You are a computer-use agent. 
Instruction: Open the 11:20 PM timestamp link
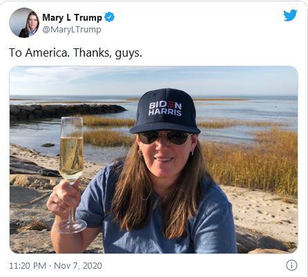coord(28,265)
